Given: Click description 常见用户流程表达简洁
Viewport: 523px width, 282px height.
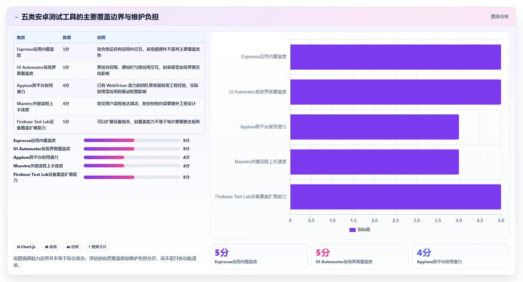Looking at the screenshot, I should pyautogui.click(x=146, y=104).
